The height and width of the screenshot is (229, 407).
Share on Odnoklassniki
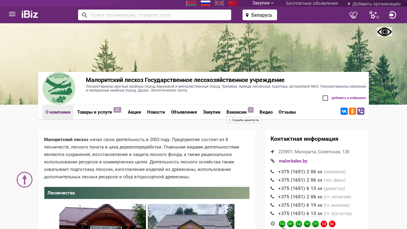pyautogui.click(x=352, y=111)
